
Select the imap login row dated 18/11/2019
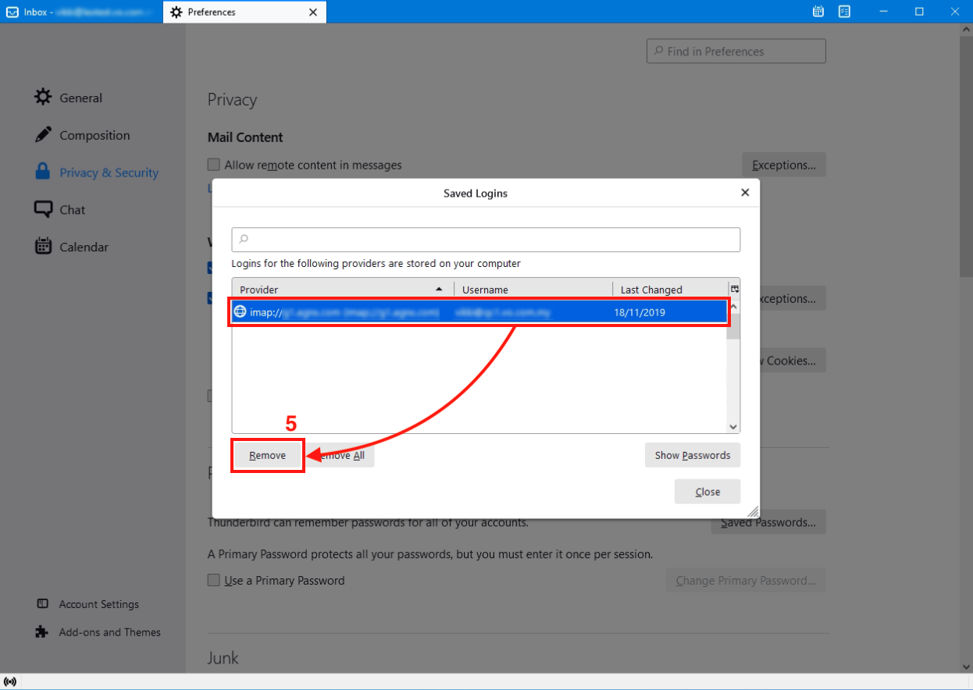click(479, 312)
